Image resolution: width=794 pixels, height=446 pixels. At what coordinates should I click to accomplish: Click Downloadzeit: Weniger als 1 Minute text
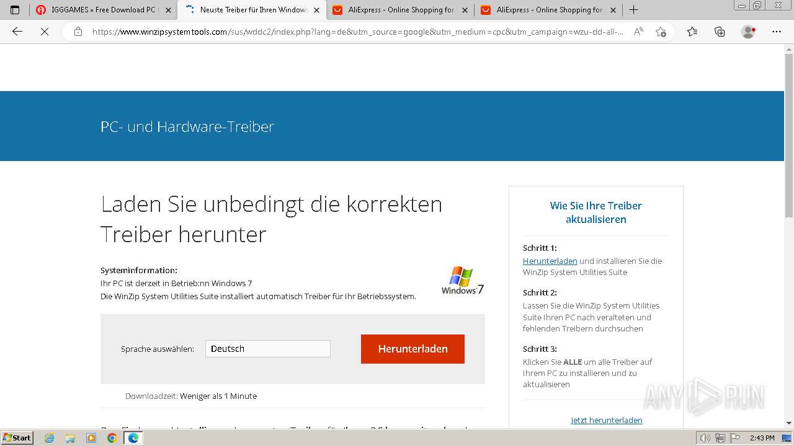pyautogui.click(x=191, y=396)
